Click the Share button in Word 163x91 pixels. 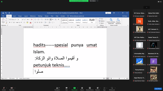(x=125, y=16)
